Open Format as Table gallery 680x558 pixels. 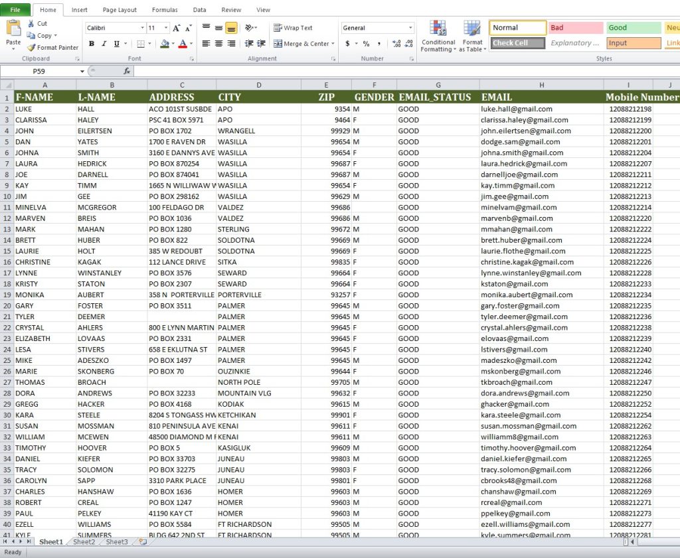tap(472, 36)
